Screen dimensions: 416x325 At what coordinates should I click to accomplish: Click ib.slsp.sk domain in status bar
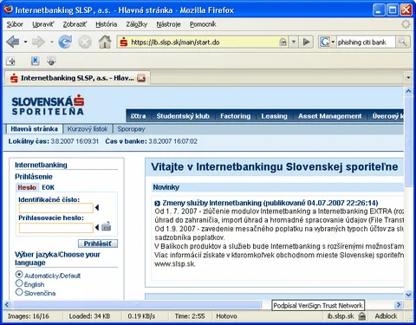click(341, 316)
